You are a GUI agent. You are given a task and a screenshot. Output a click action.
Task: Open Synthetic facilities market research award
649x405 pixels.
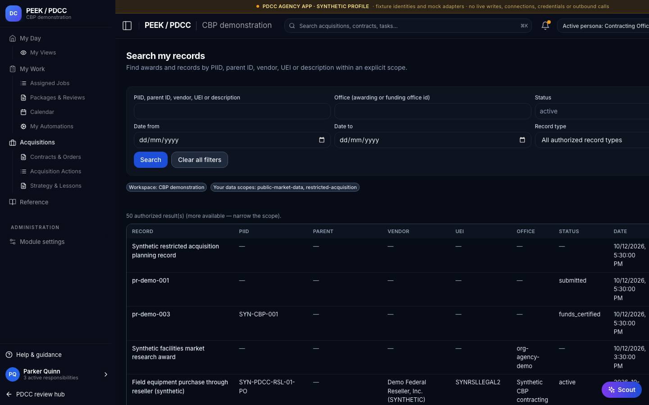pos(168,353)
